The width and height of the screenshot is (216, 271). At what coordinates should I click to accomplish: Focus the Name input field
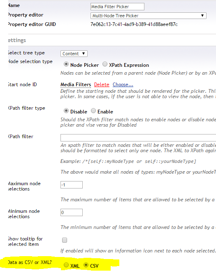(x=117, y=7)
